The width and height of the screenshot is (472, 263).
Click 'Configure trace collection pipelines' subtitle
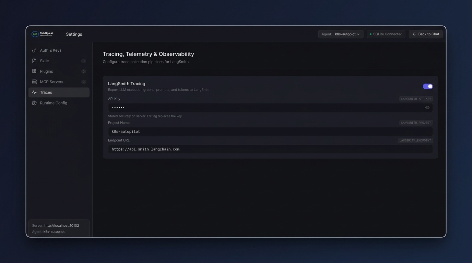click(146, 62)
